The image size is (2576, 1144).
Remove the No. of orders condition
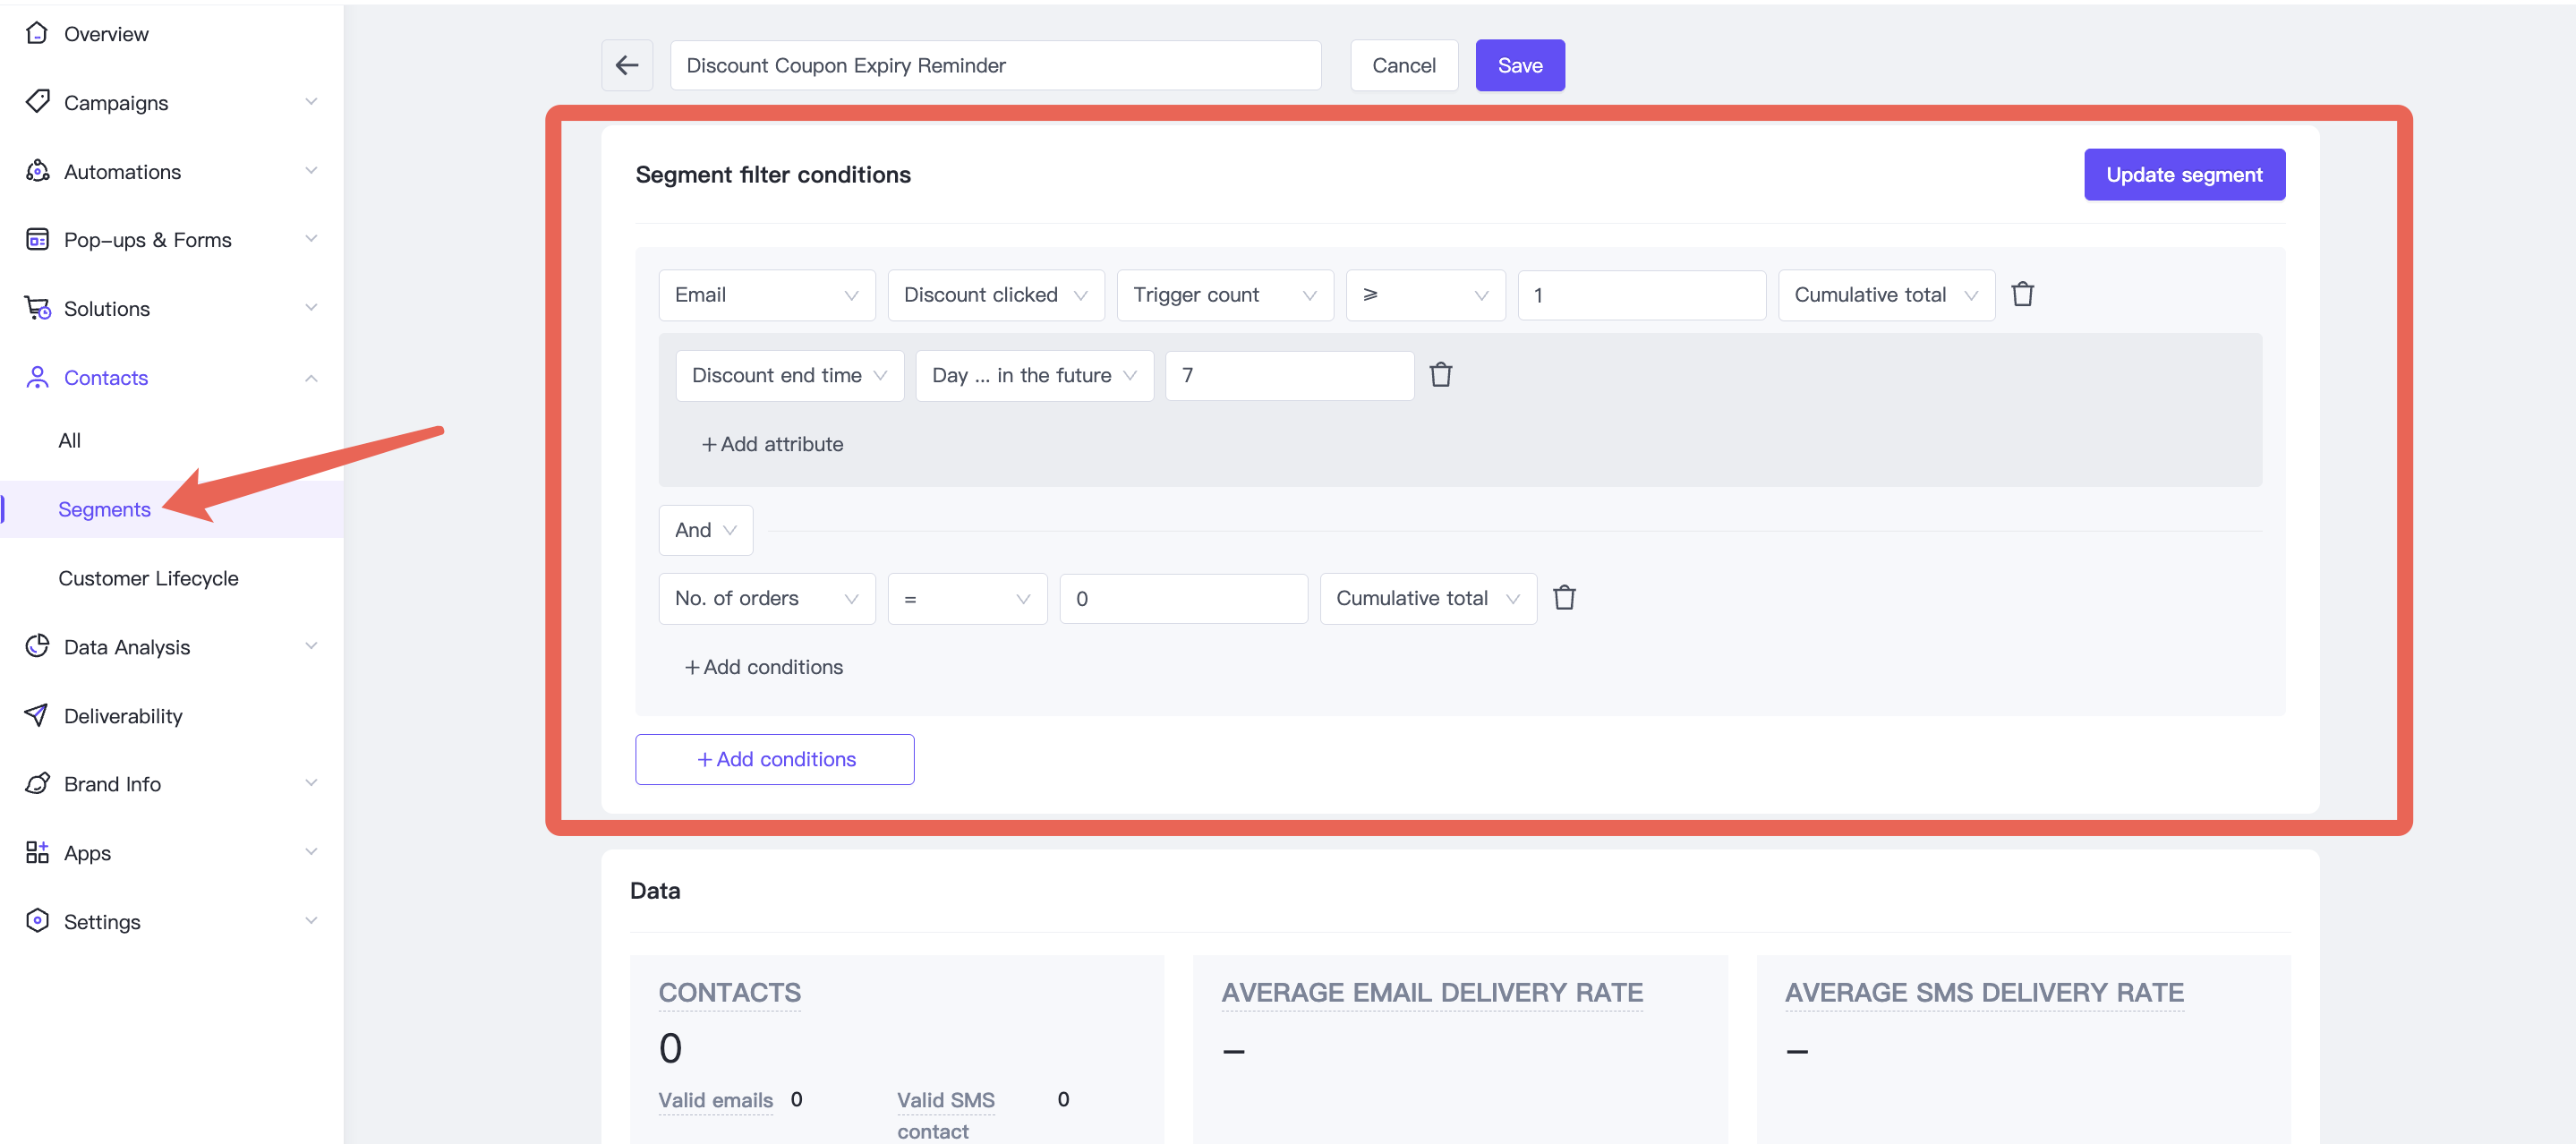[x=1564, y=598]
